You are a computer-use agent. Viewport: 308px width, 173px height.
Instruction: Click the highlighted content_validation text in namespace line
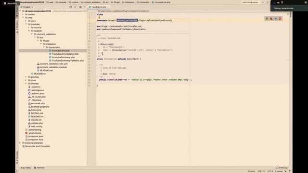pos(127,20)
